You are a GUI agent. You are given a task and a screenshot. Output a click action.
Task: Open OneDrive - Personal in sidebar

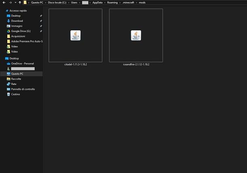22,63
